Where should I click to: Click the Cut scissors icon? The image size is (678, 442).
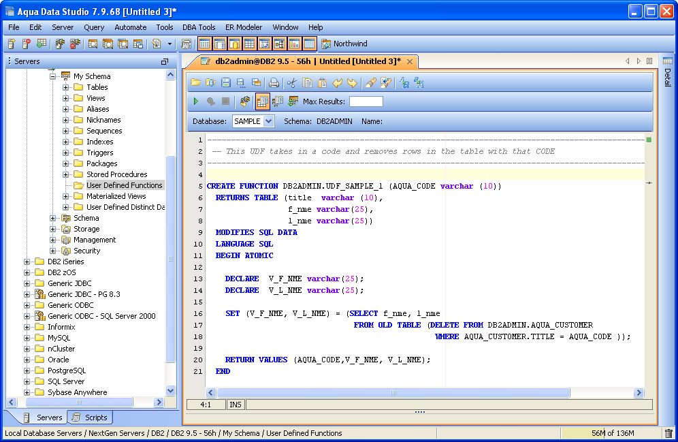coord(292,82)
